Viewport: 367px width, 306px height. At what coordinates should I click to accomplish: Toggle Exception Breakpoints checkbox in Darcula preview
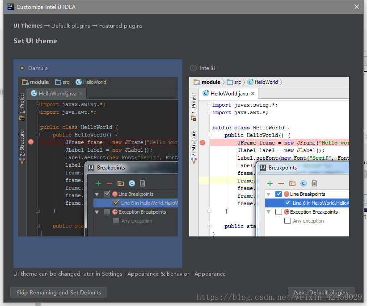[x=107, y=212]
